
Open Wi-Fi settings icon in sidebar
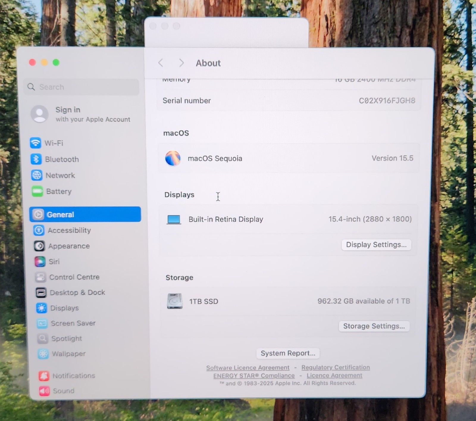point(35,143)
